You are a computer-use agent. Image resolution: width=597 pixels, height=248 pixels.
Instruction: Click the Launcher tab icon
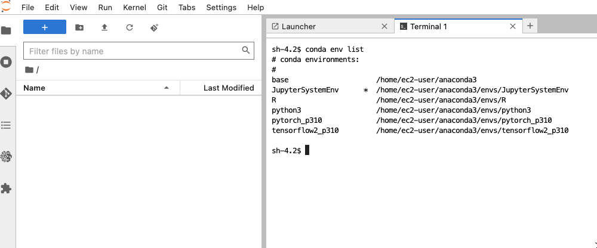click(275, 26)
